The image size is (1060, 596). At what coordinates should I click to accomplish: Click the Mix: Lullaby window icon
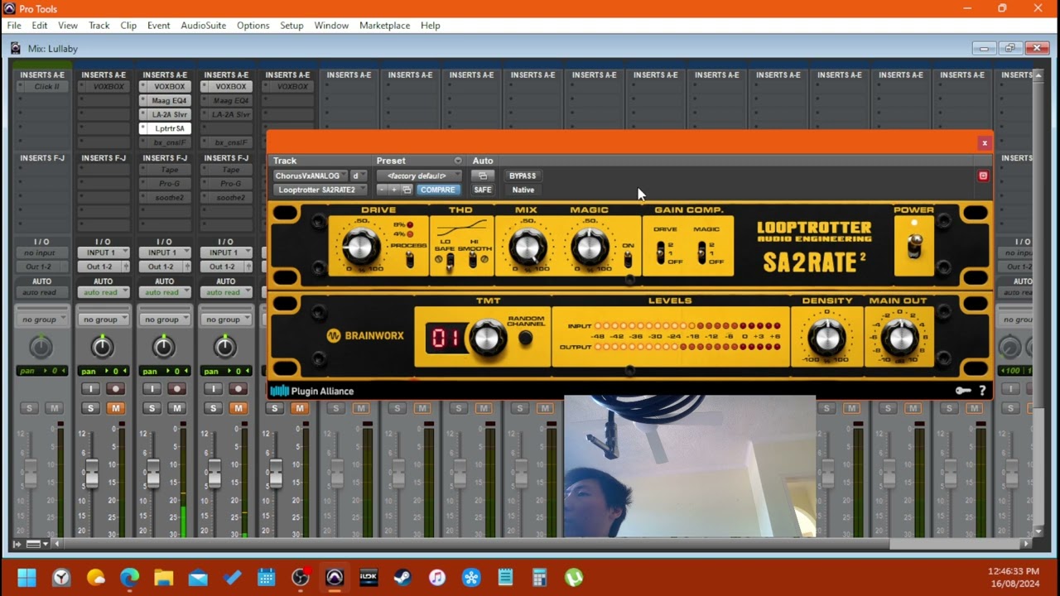(x=16, y=48)
